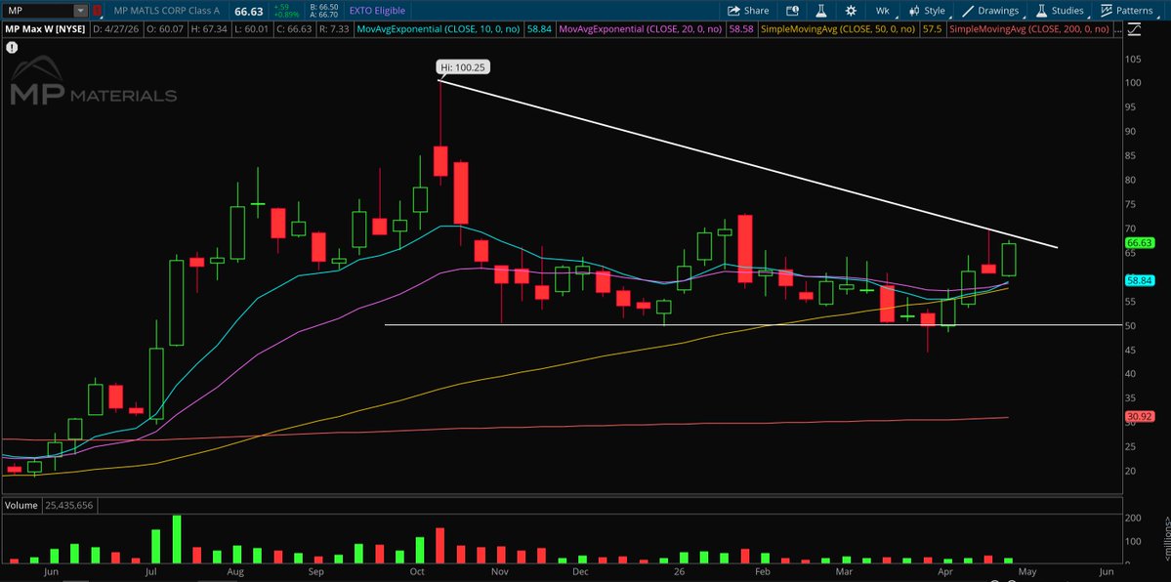Screen dimensions: 1171x582
Task: Share the chart using the Share button
Action: pos(747,11)
